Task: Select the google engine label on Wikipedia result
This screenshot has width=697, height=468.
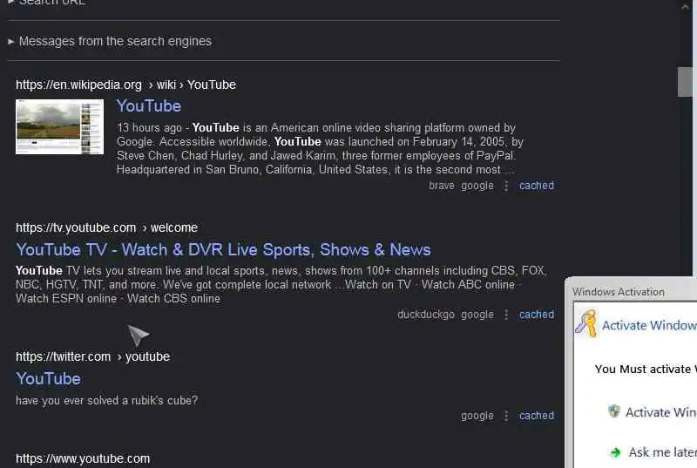Action: [x=477, y=186]
